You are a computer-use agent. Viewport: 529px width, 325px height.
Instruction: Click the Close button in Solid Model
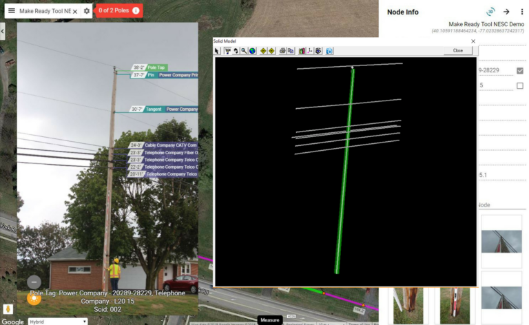458,50
